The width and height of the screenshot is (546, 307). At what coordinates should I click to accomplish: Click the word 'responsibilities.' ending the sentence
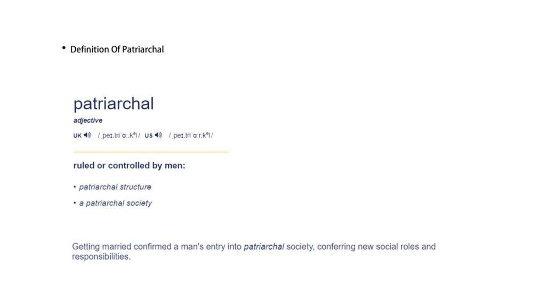click(101, 256)
